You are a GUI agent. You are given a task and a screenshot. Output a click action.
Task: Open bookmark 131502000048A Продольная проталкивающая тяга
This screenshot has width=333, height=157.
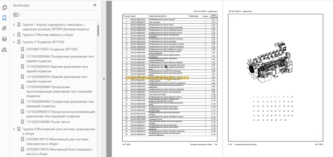59,91
